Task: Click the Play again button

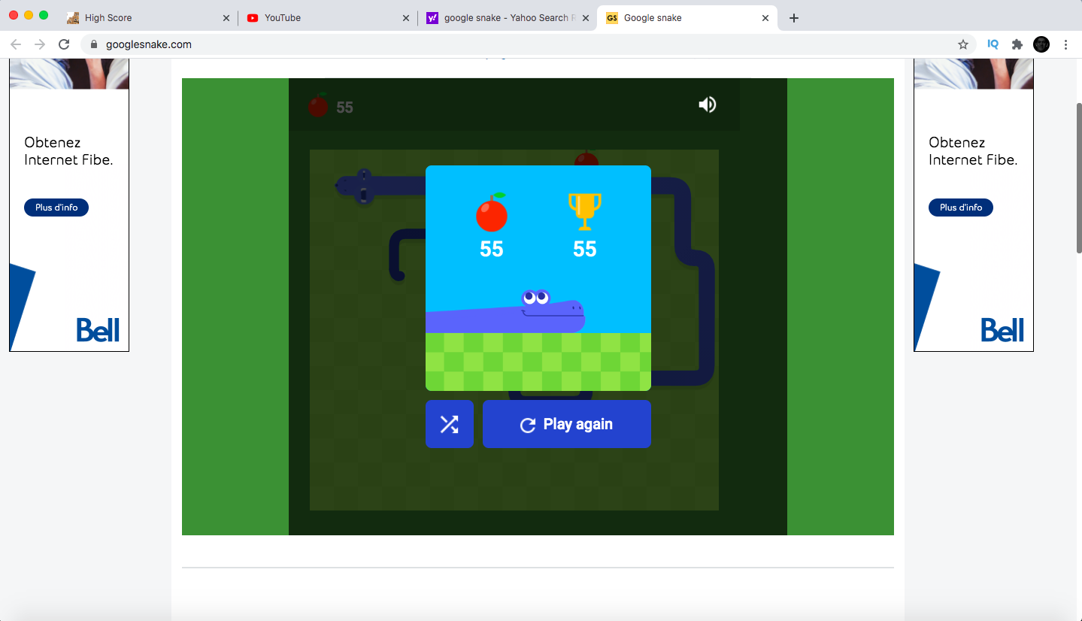Action: tap(567, 424)
